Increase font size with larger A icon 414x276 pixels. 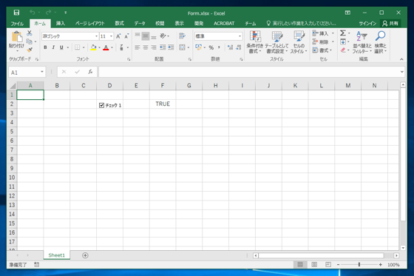(x=118, y=36)
